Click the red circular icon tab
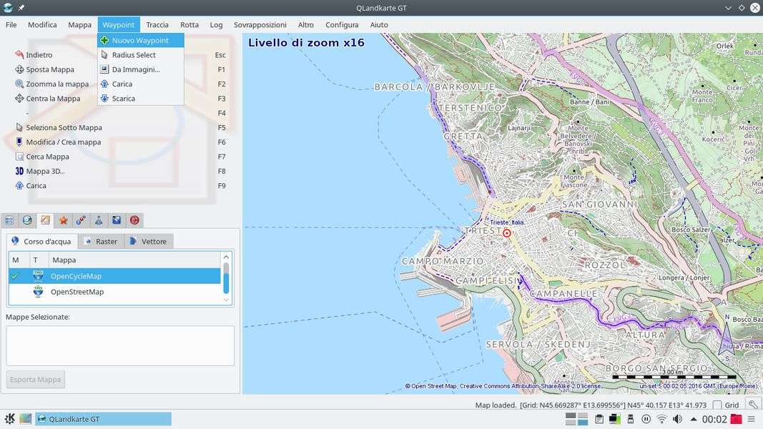The width and height of the screenshot is (763, 429). click(134, 220)
